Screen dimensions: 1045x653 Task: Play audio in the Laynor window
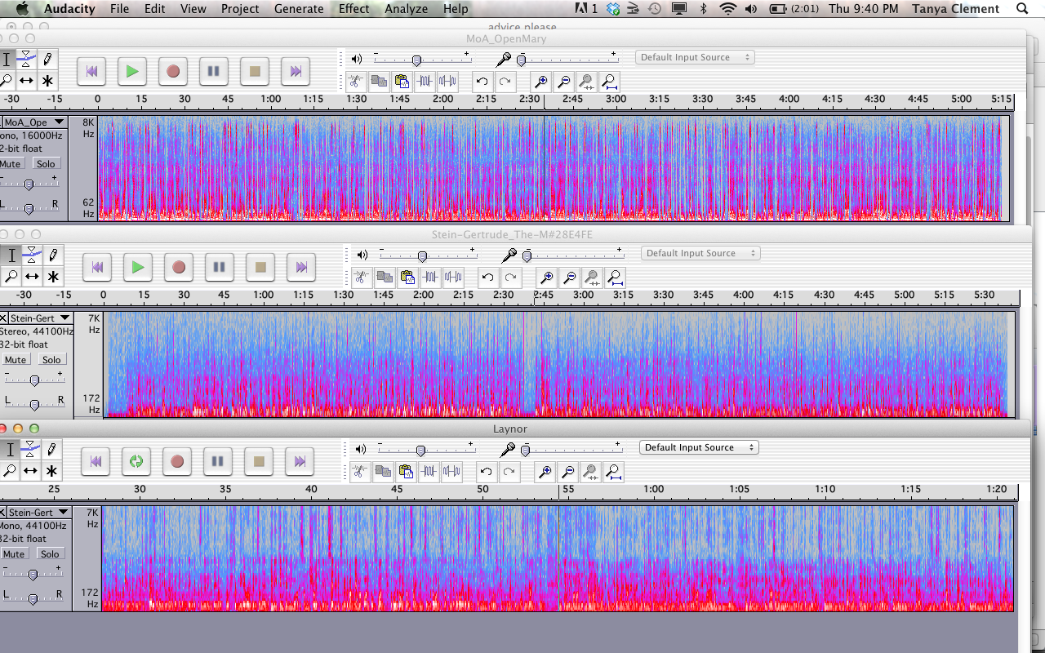(x=136, y=461)
